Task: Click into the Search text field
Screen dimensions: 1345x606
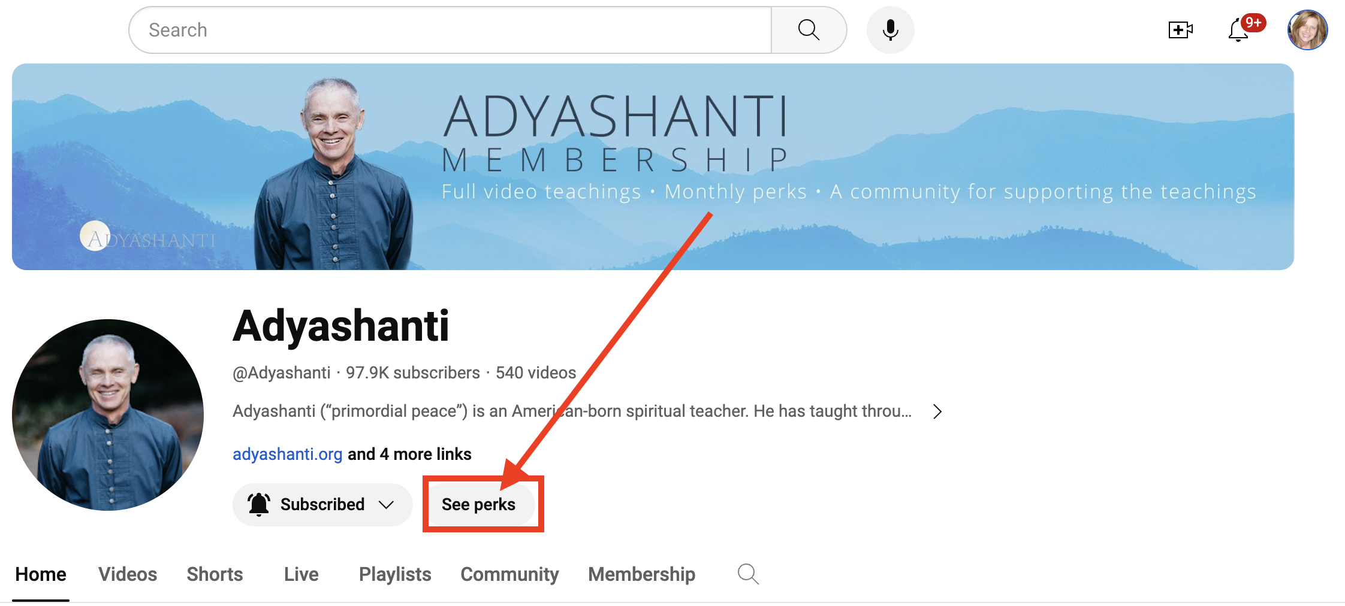Action: tap(450, 30)
